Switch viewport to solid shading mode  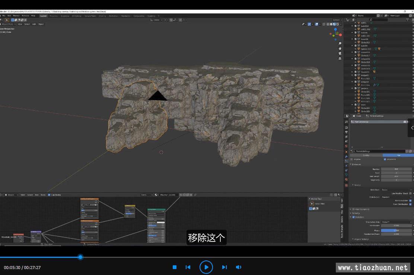pyautogui.click(x=331, y=24)
